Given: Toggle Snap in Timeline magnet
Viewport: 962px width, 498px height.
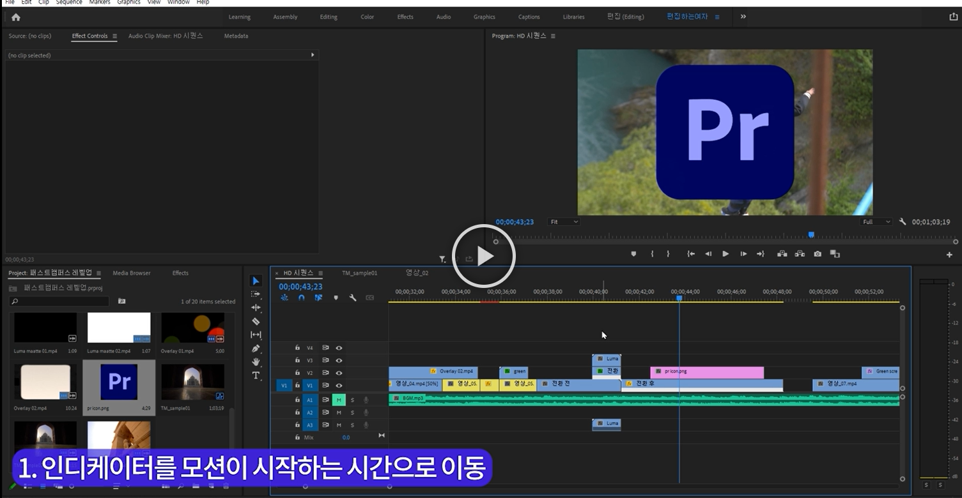Looking at the screenshot, I should (x=301, y=298).
